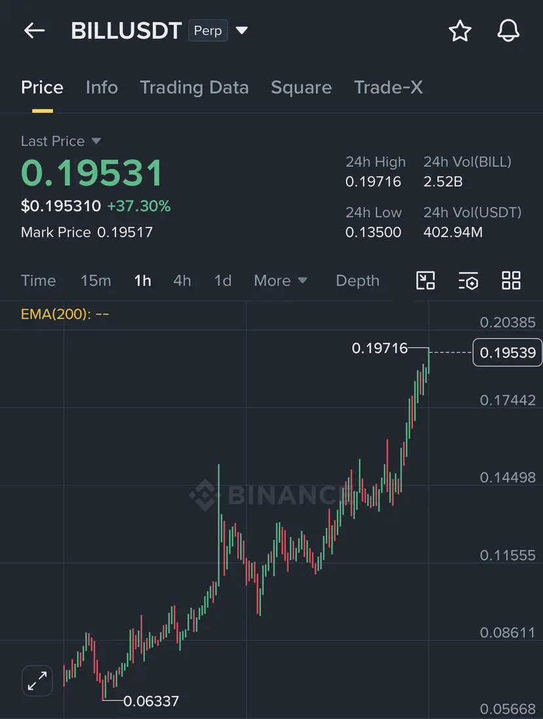Open the Square tab
Viewport: 543px width, 719px height.
click(x=301, y=87)
